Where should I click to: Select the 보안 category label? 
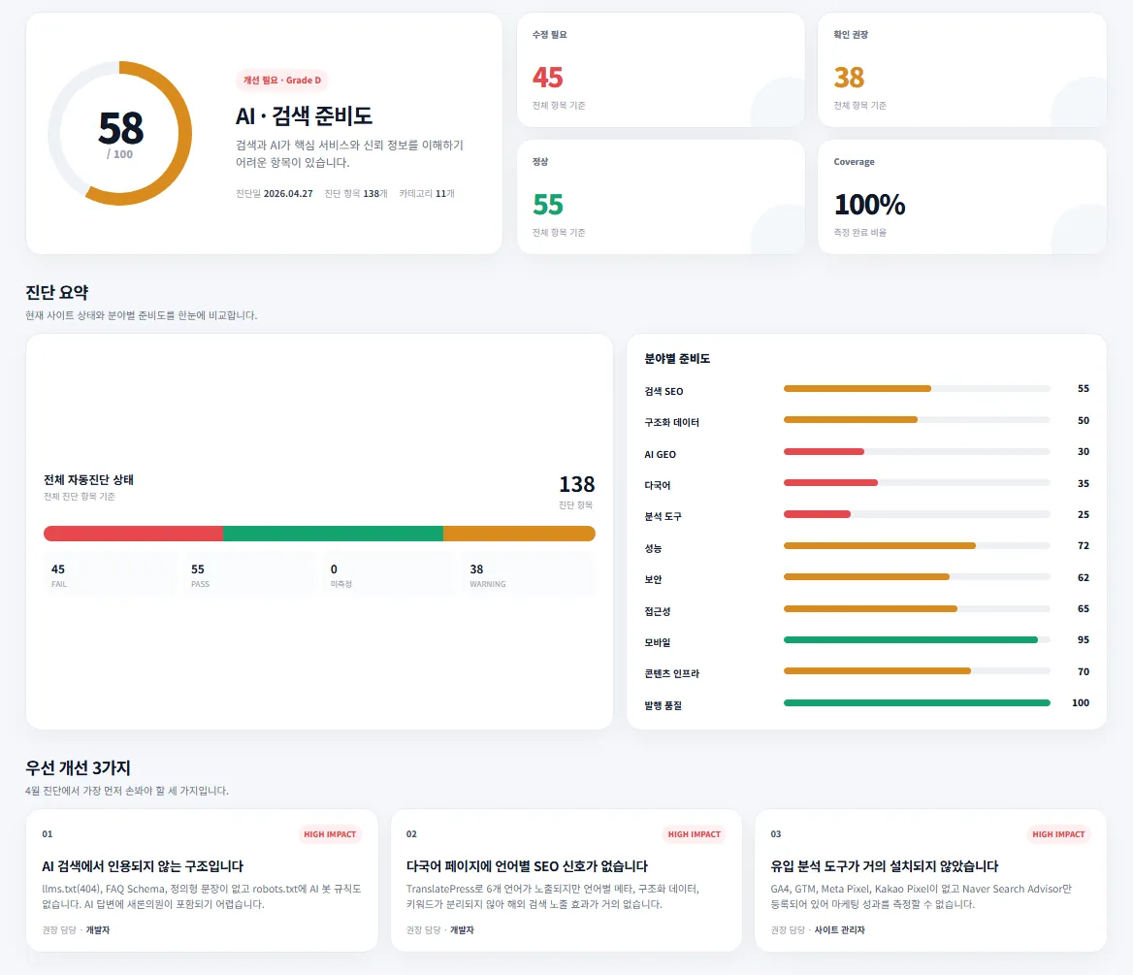tap(653, 579)
